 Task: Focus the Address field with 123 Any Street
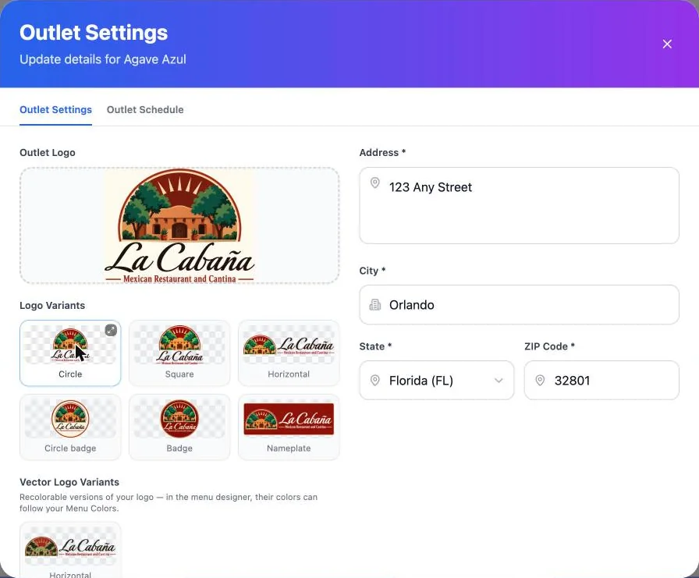(x=519, y=205)
